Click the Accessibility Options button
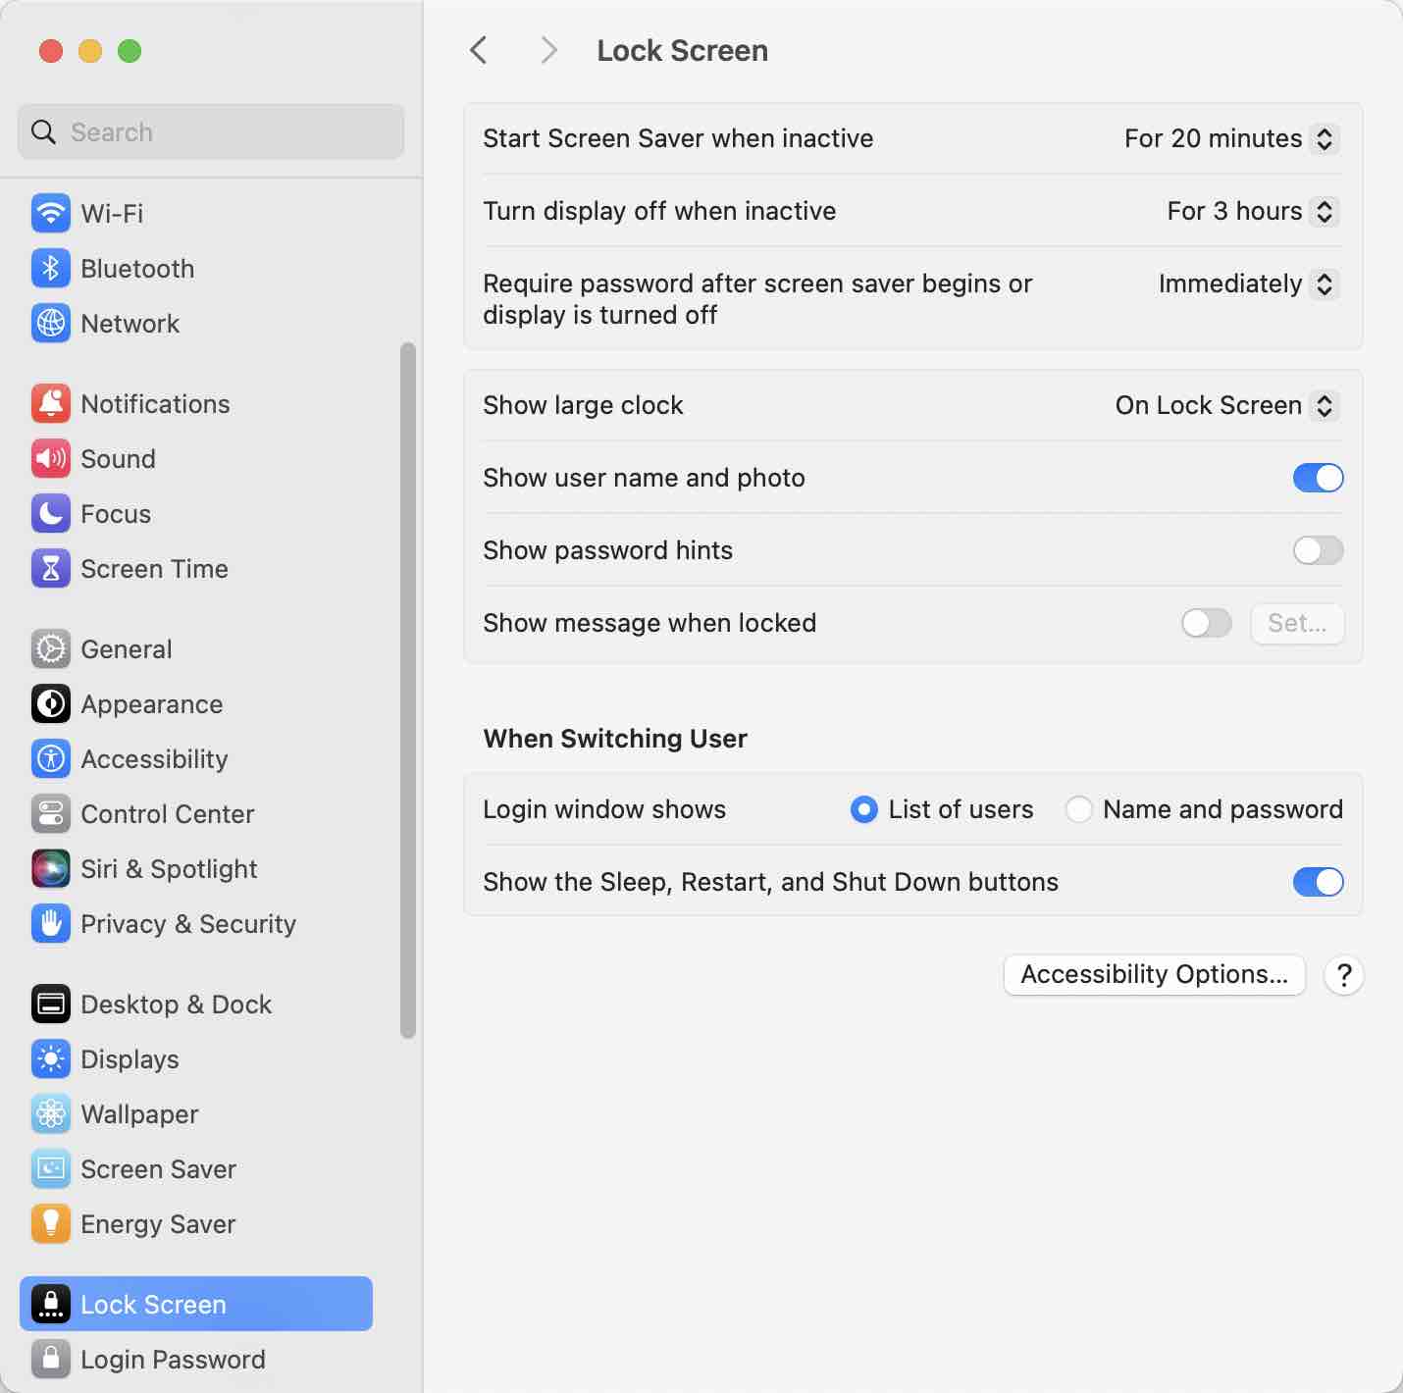Image resolution: width=1403 pixels, height=1393 pixels. pos(1154,974)
